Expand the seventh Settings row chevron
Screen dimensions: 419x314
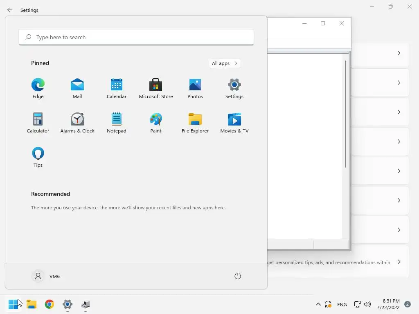399,230
